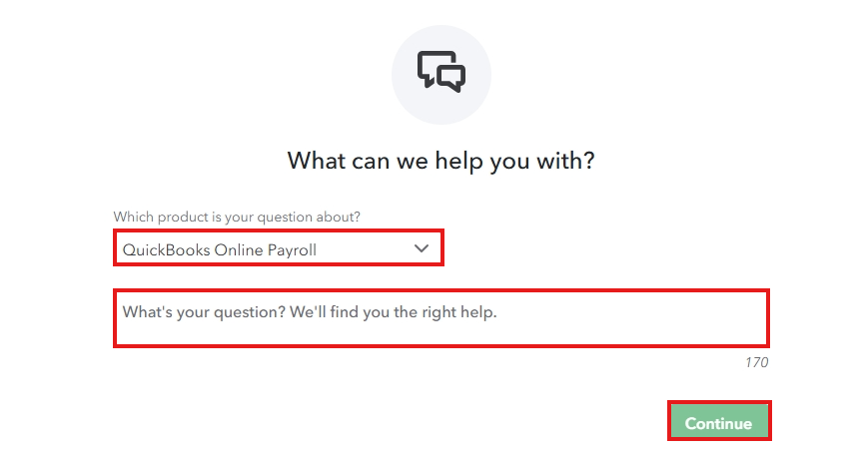Click the 'What can we help you with?' heading
This screenshot has width=860, height=449.
(x=440, y=160)
